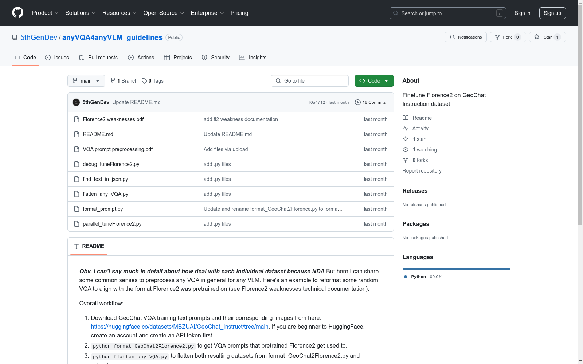
Task: Open commit message 'Add files via upload'
Action: 226,149
